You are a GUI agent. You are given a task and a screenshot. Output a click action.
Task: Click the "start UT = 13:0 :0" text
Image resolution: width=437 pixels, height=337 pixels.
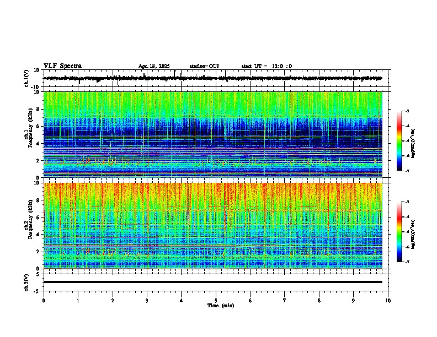(x=267, y=66)
